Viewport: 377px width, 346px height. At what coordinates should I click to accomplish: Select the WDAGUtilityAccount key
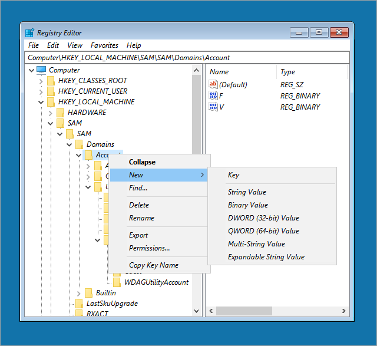click(x=156, y=282)
